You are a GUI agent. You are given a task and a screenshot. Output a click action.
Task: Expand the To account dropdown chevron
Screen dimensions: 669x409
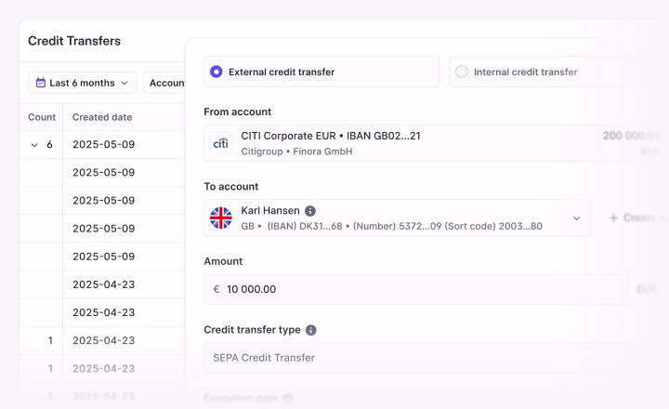pos(576,218)
